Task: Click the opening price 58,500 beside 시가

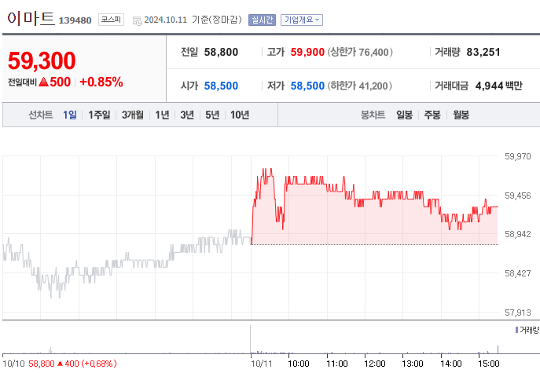Action: click(221, 86)
